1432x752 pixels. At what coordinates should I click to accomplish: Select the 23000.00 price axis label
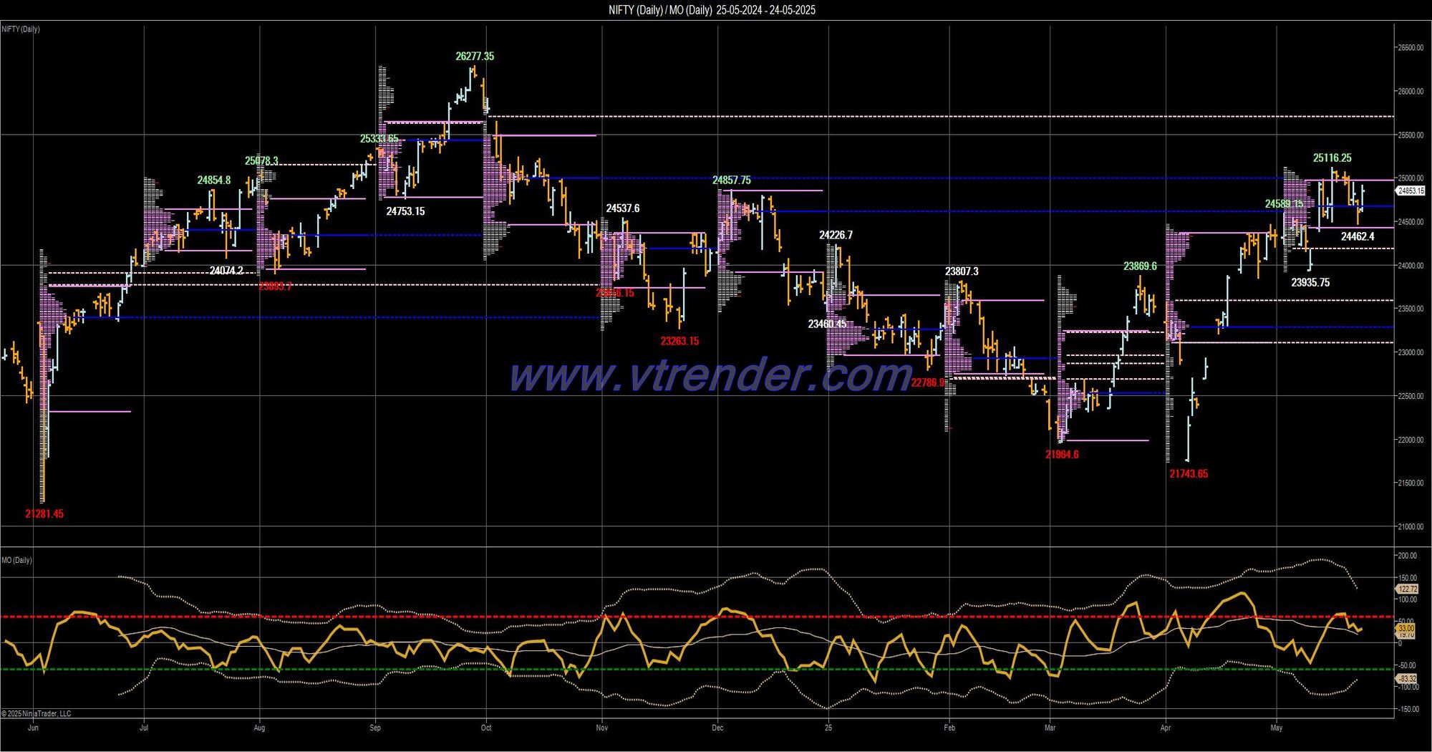[x=1411, y=353]
